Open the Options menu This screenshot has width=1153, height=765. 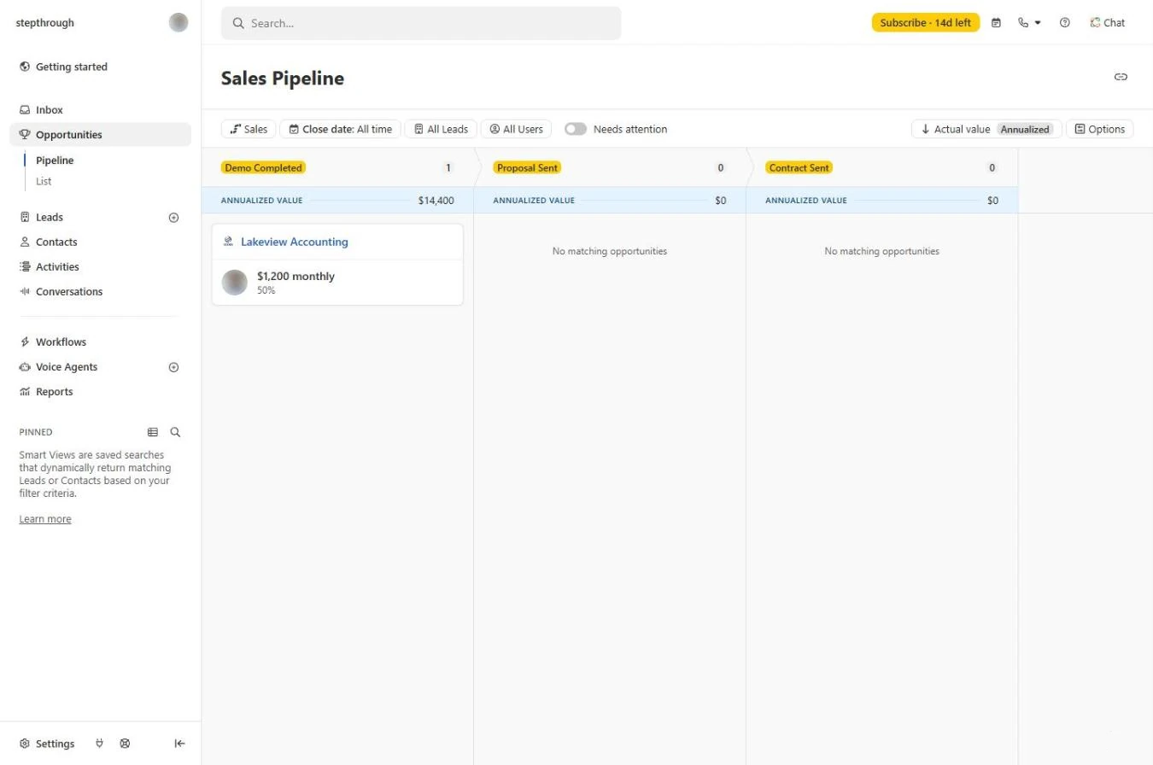[x=1100, y=129]
